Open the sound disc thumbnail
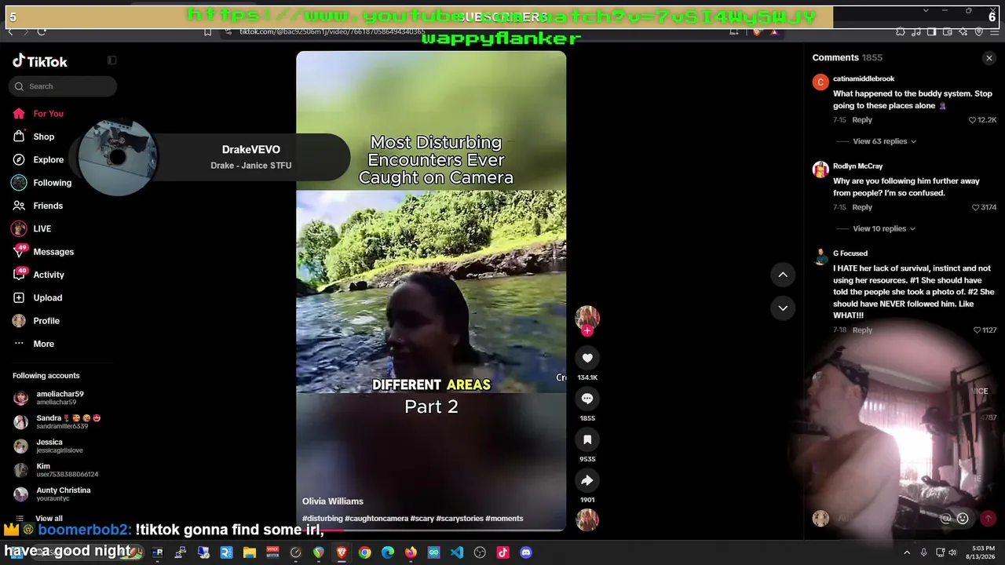The width and height of the screenshot is (1005, 565). pos(587,519)
